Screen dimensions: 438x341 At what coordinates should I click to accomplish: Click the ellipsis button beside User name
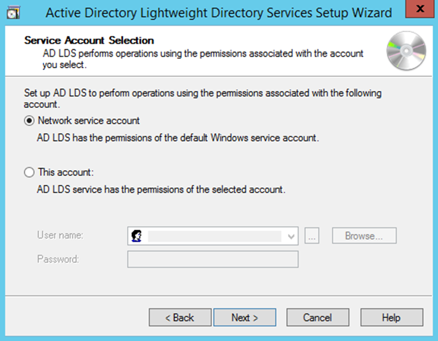pyautogui.click(x=312, y=236)
